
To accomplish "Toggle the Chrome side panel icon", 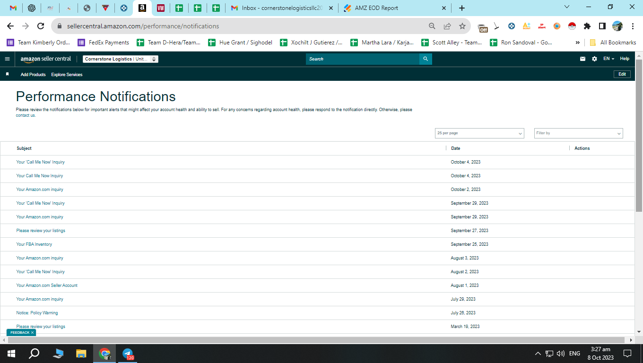I will tap(602, 26).
